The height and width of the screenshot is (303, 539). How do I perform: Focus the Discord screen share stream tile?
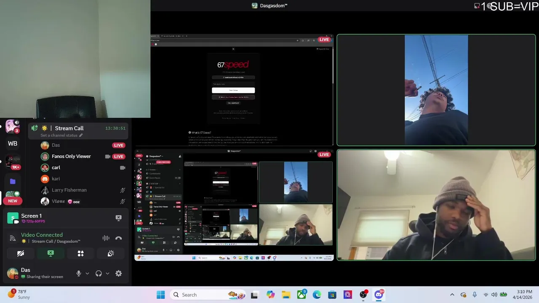click(234, 205)
